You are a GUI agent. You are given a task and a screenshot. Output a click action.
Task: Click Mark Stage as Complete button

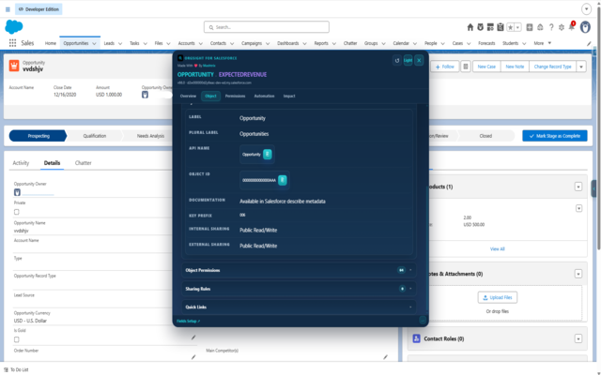point(554,136)
